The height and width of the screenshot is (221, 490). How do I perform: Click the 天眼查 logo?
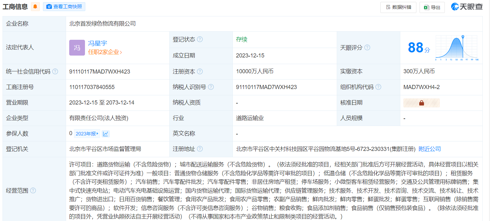[467, 7]
